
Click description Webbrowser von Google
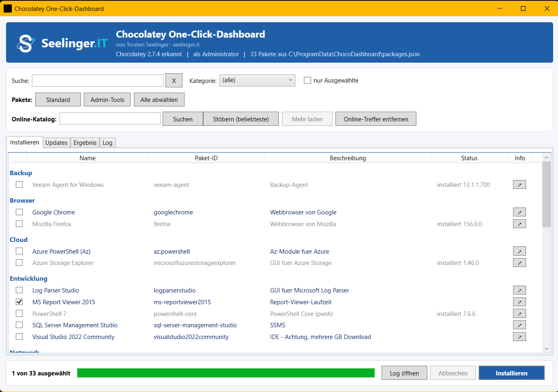(x=303, y=212)
